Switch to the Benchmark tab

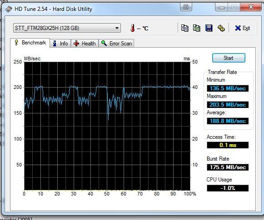point(30,43)
